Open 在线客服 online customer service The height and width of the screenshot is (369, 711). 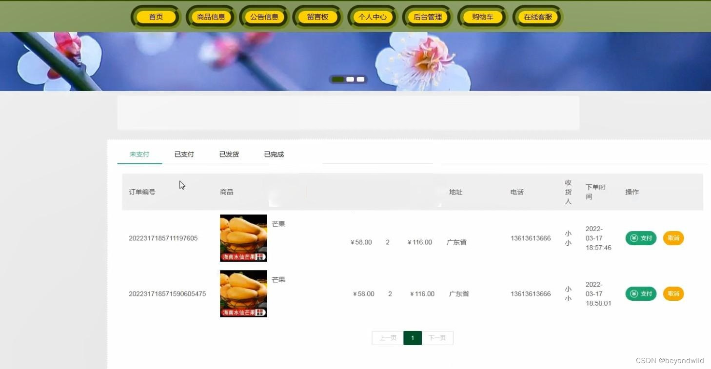point(537,16)
